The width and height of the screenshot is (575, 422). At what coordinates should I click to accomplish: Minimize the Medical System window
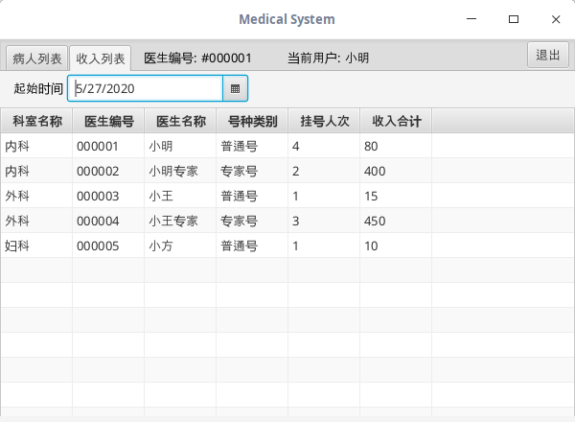click(471, 19)
